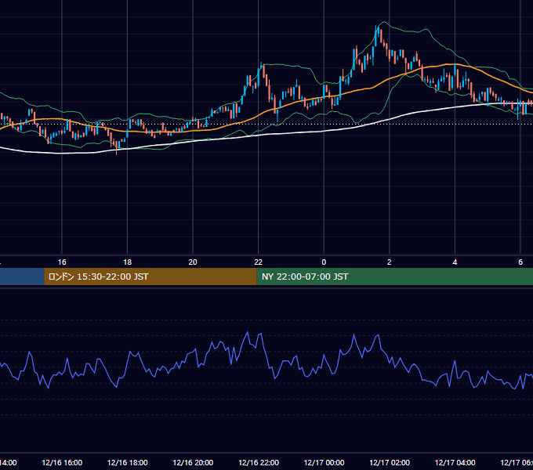The height and width of the screenshot is (470, 533).
Task: Click the 12/16 22:00 time label
Action: point(259,462)
